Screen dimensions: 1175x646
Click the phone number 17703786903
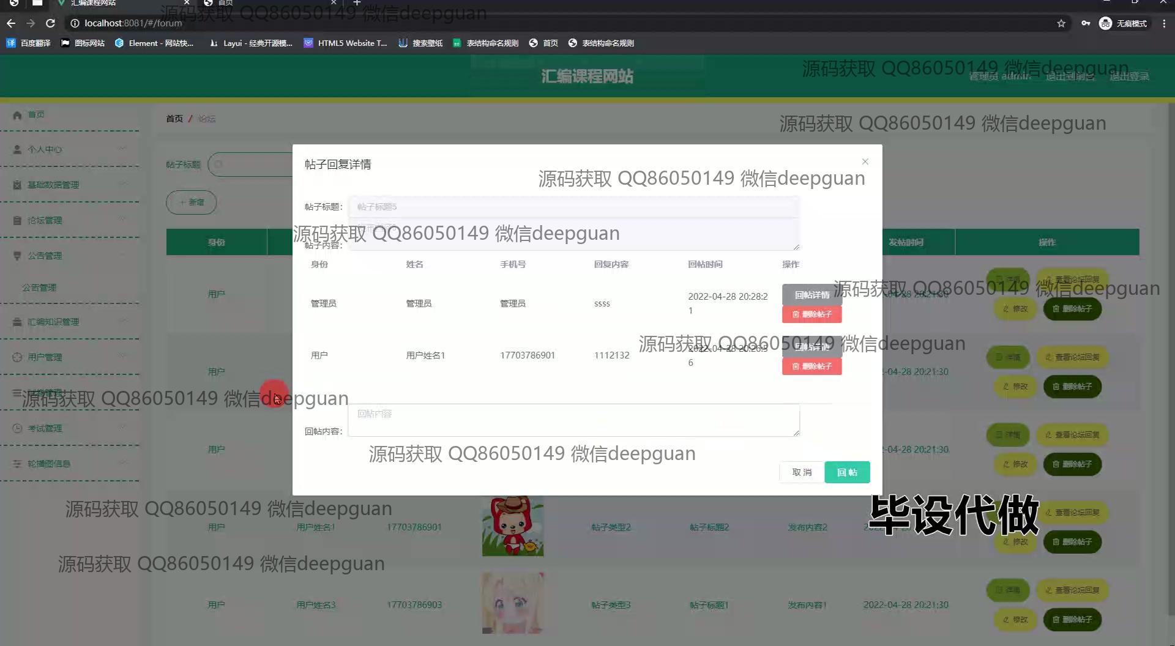pyautogui.click(x=414, y=604)
